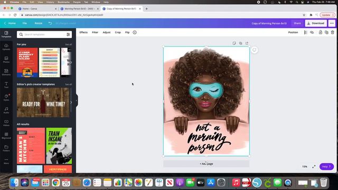The width and height of the screenshot is (338, 190).
Task: Select Marian's Kitchen template
Action: 31,146
